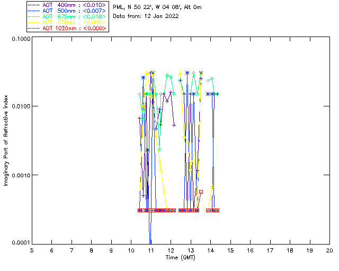Image resolution: width=339 pixels, height=271 pixels.
Task: Click the 0.0001 y-axis tick label
Action: (20, 242)
